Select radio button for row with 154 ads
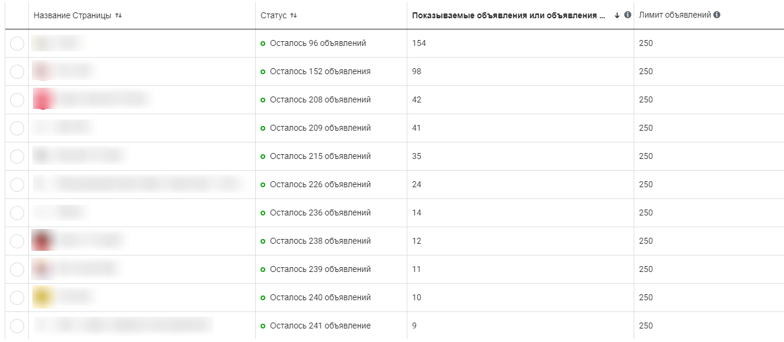This screenshot has width=784, height=342. [17, 44]
